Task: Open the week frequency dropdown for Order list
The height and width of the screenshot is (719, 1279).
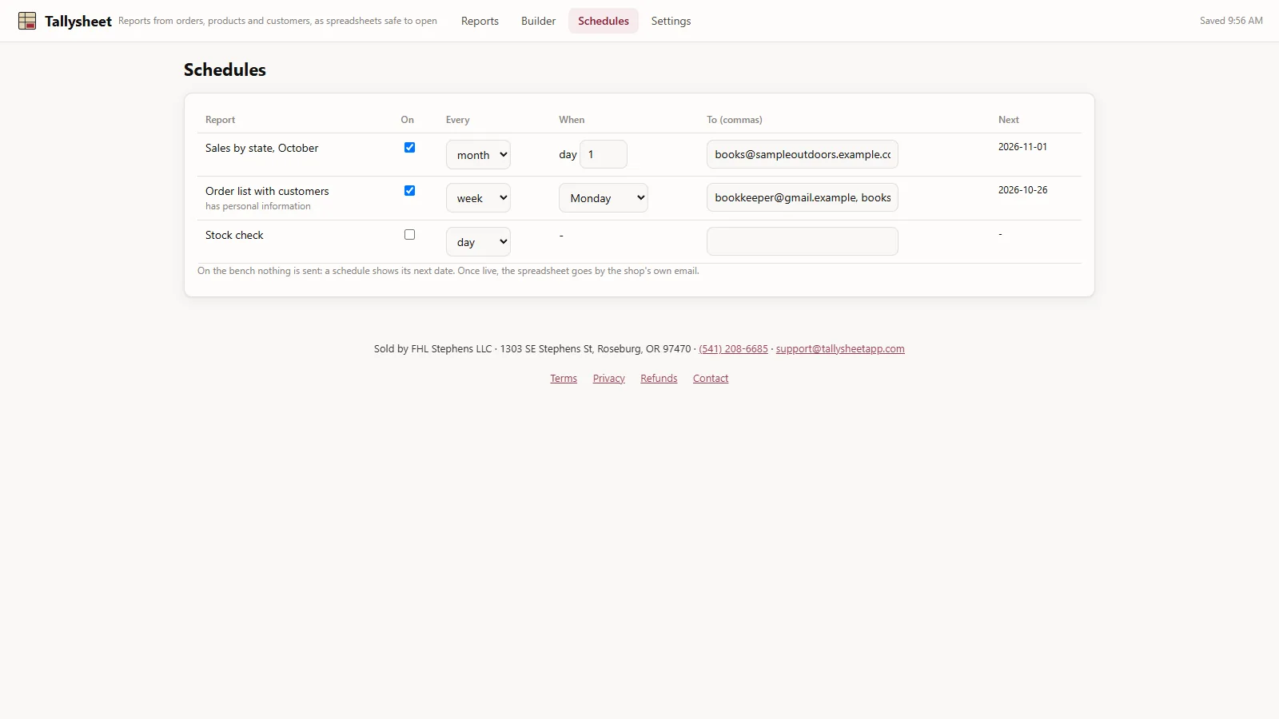Action: (x=478, y=198)
